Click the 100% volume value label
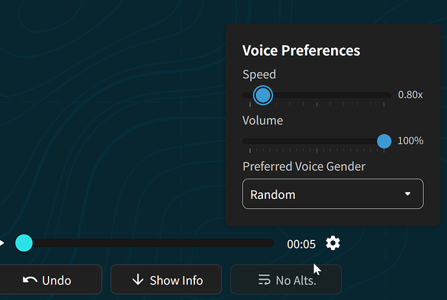This screenshot has width=447, height=300. point(410,141)
